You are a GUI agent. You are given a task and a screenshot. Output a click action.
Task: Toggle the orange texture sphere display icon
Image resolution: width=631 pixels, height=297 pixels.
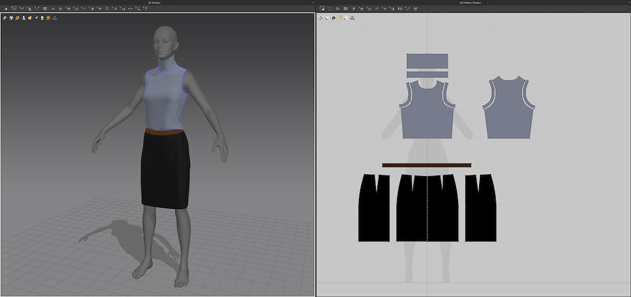[x=48, y=18]
